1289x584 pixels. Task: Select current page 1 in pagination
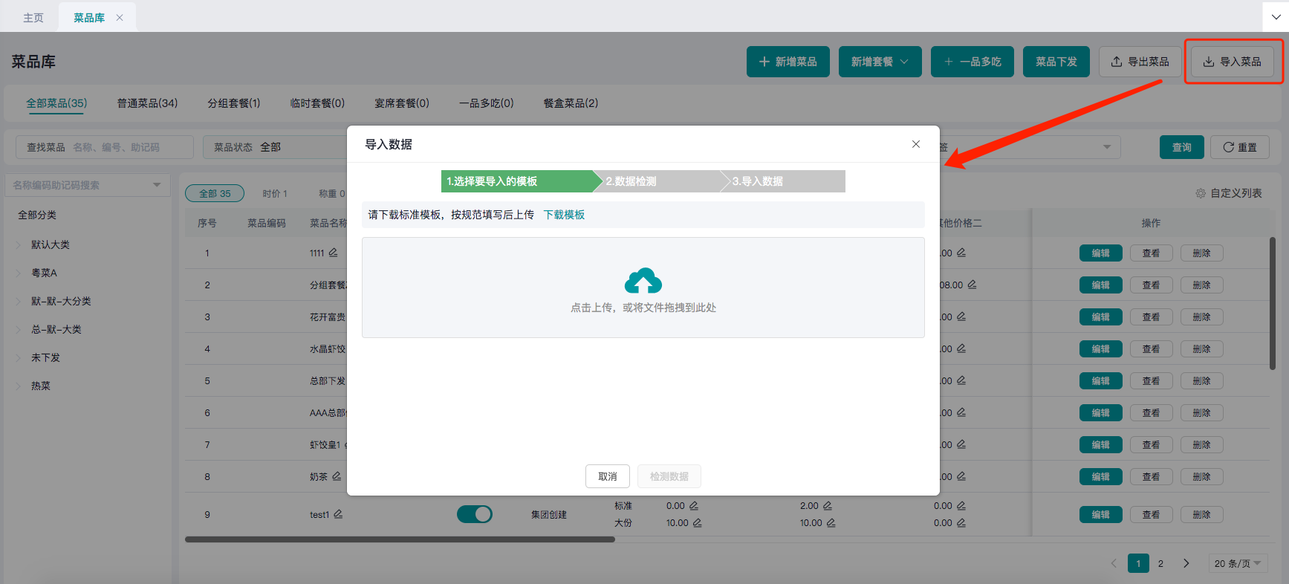(1138, 563)
